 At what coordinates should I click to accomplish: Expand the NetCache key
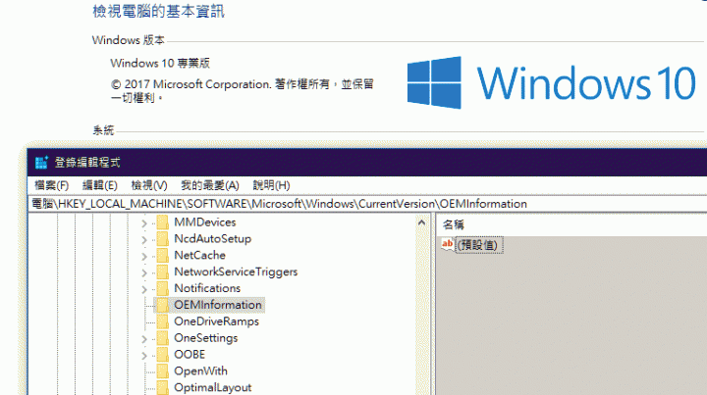[144, 257]
